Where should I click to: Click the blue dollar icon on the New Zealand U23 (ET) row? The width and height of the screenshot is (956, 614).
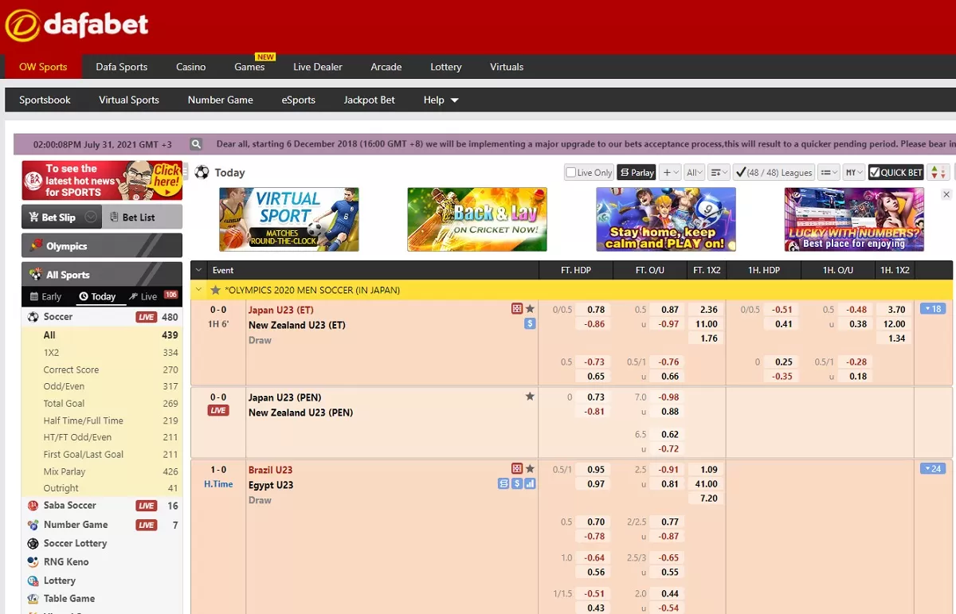point(530,323)
